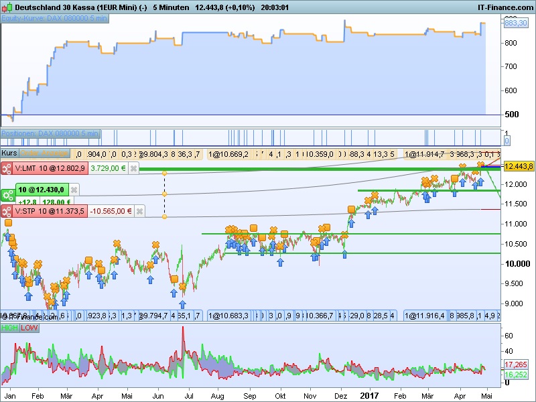
Task: Click the 883,30 equity value label
Action: [x=515, y=23]
